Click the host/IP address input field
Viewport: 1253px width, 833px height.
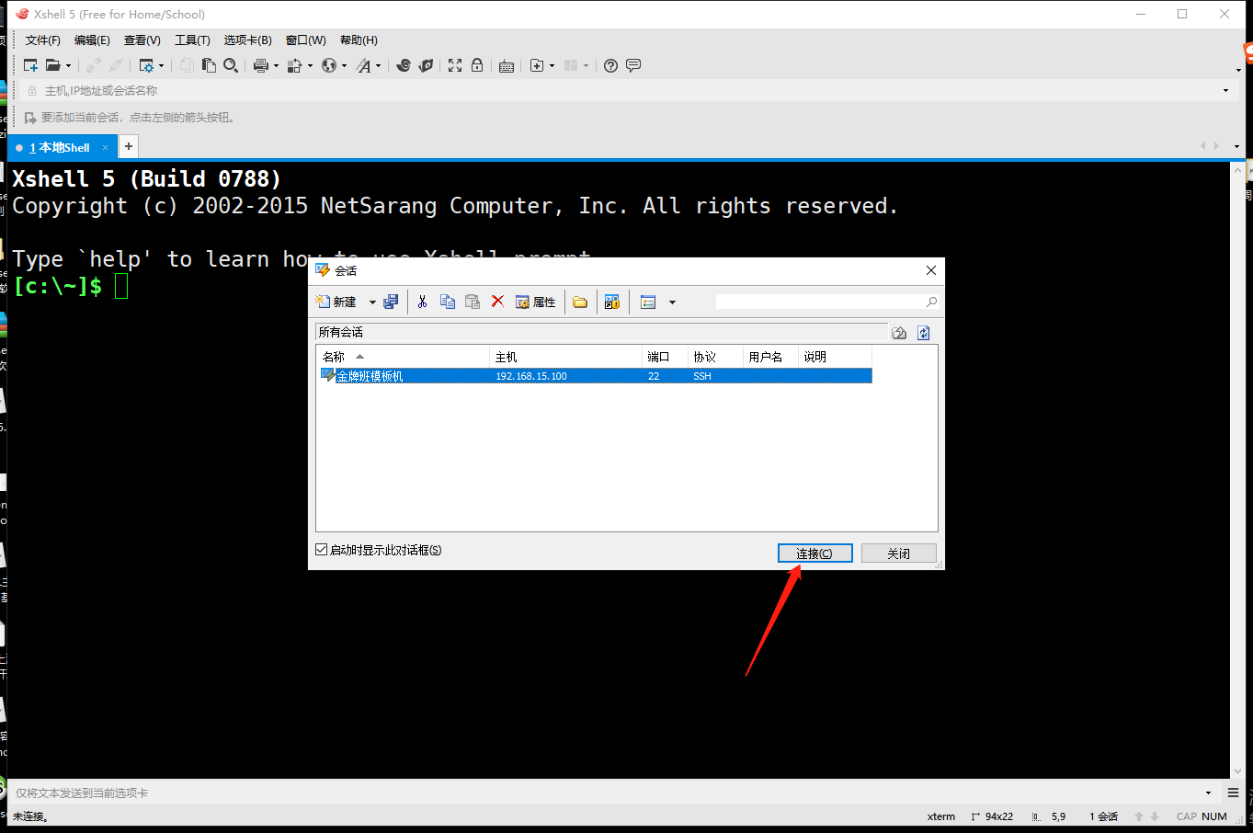[x=630, y=90]
